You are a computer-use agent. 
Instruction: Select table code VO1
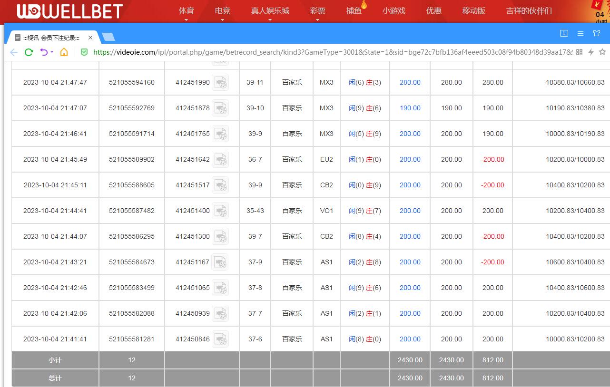tap(326, 211)
